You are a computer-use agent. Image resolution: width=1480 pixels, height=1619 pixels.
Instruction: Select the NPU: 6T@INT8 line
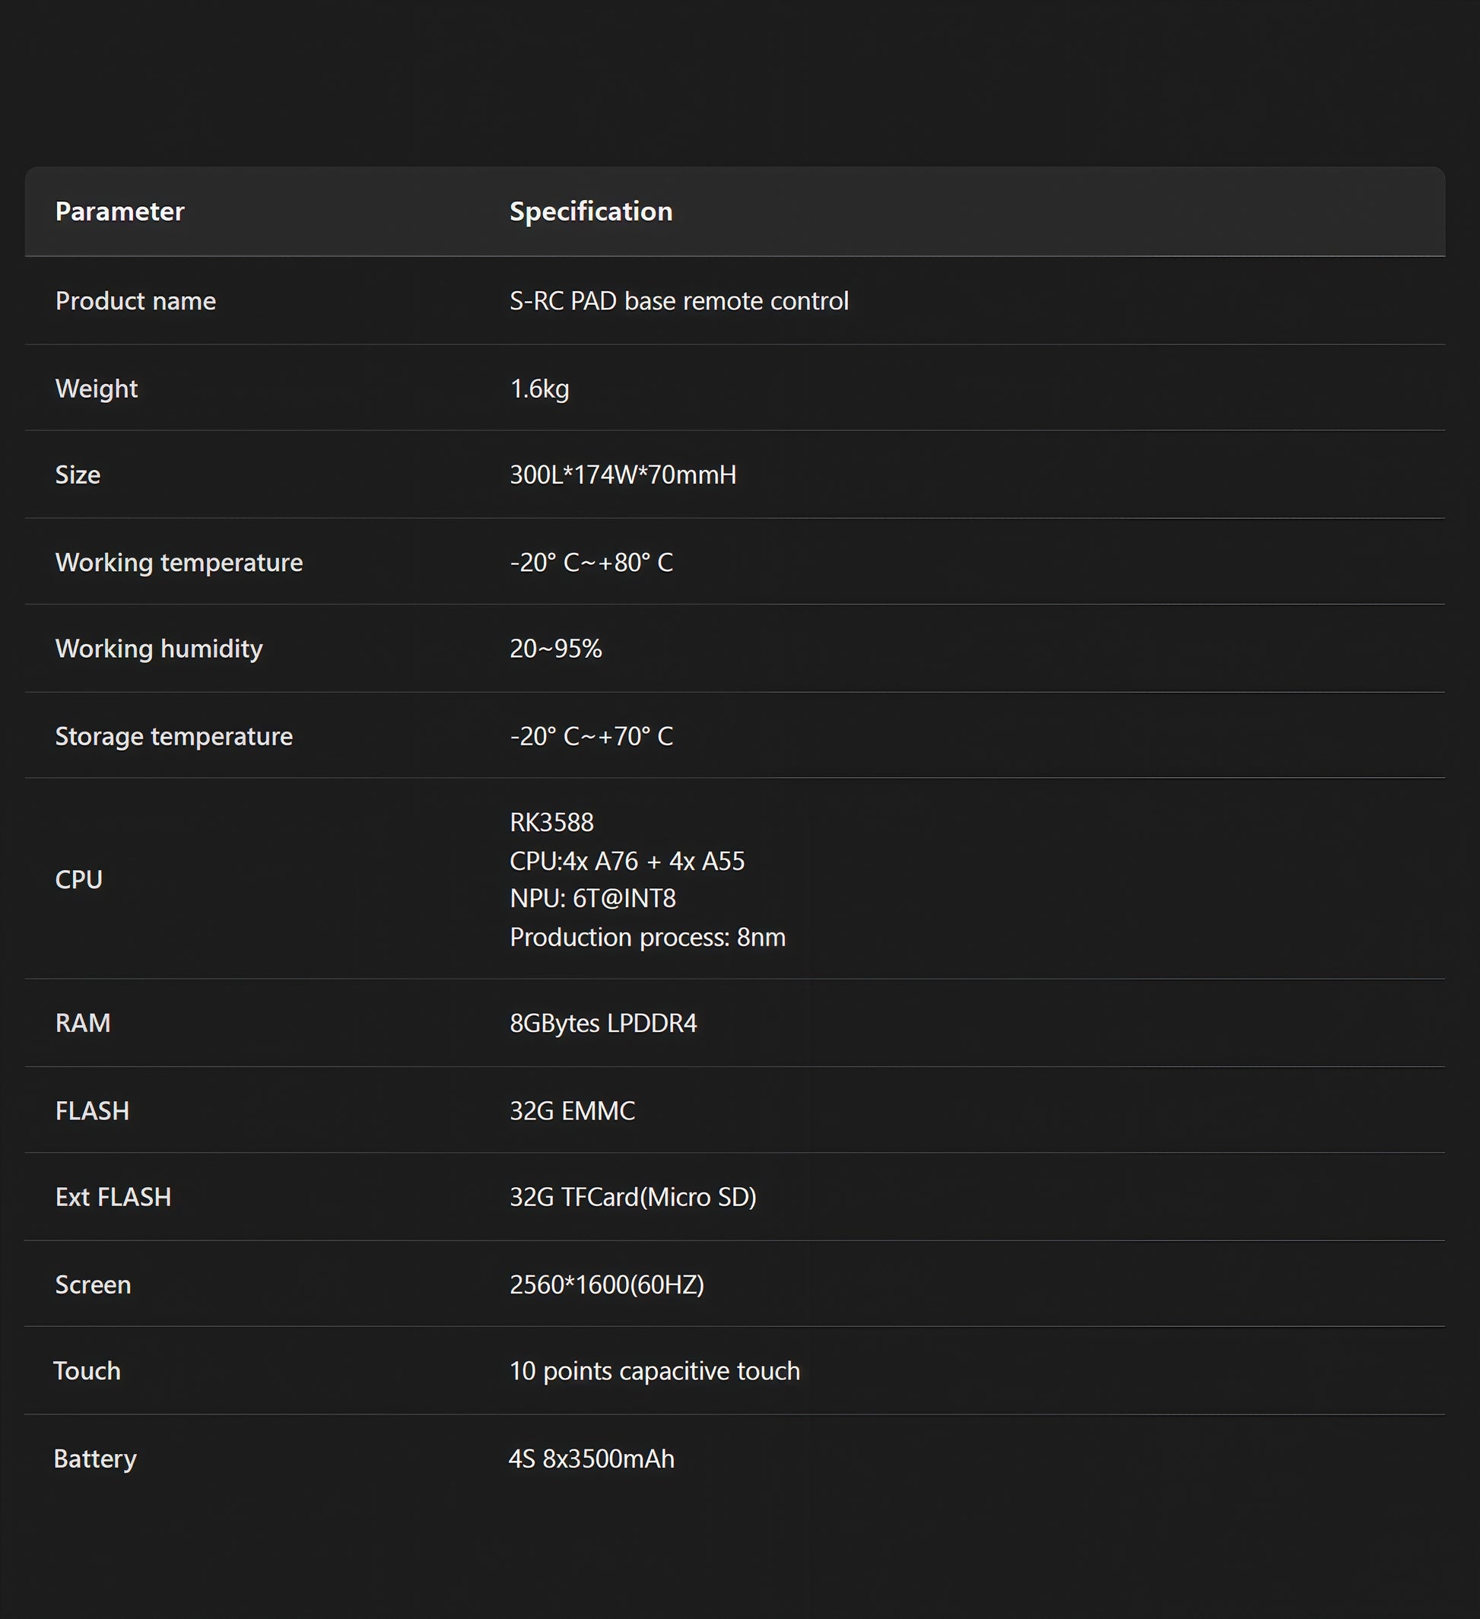[592, 898]
